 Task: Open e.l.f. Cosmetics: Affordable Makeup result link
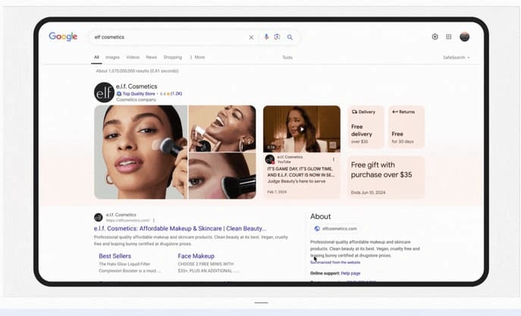(x=180, y=228)
